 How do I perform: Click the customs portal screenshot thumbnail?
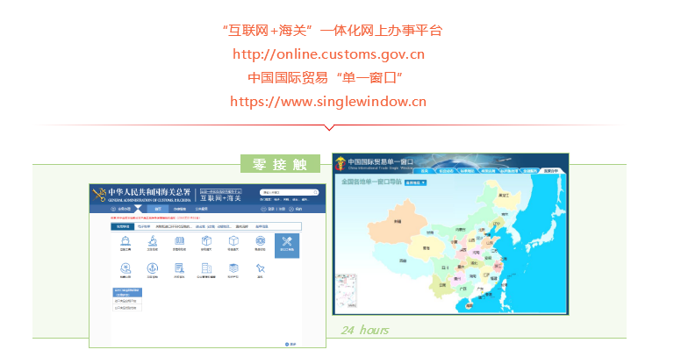pos(208,266)
